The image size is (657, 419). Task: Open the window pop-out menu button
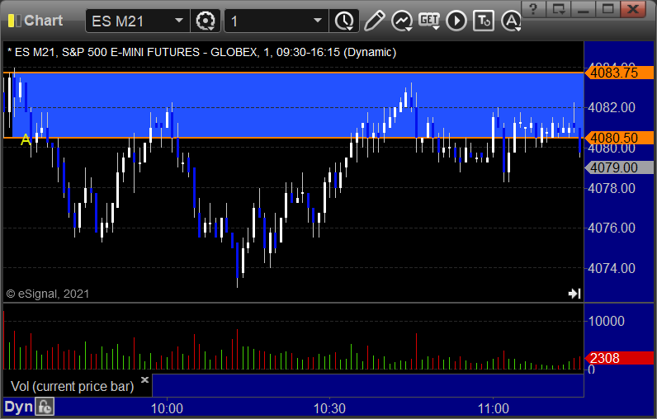559,8
